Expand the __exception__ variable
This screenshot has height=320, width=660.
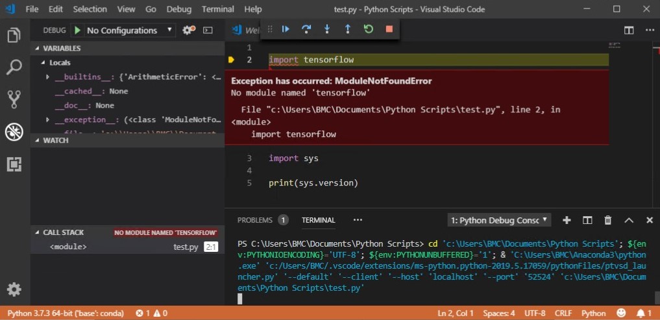tap(47, 120)
